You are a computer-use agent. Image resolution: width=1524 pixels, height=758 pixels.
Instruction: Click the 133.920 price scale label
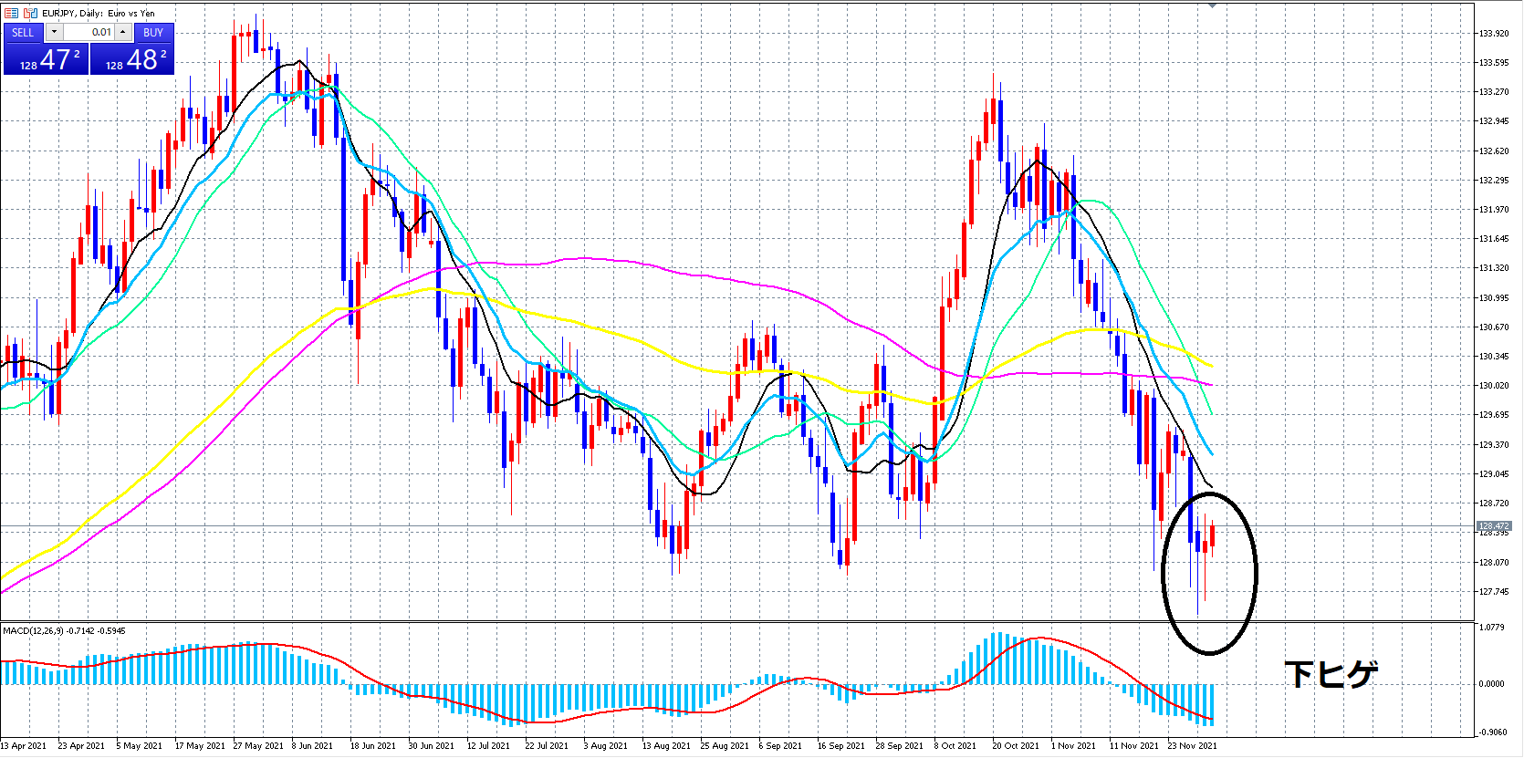[x=1493, y=34]
